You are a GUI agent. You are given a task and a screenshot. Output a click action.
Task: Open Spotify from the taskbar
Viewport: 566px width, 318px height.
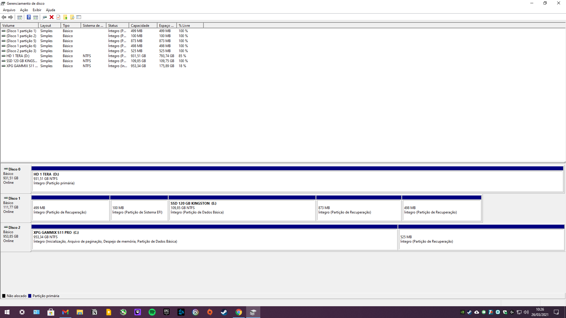pyautogui.click(x=152, y=312)
